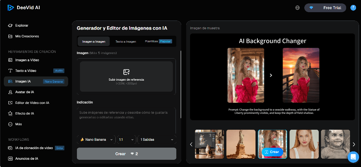This screenshot has width=361, height=167.
Task: Open Mis Creaciones folder
Action: (x=27, y=36)
